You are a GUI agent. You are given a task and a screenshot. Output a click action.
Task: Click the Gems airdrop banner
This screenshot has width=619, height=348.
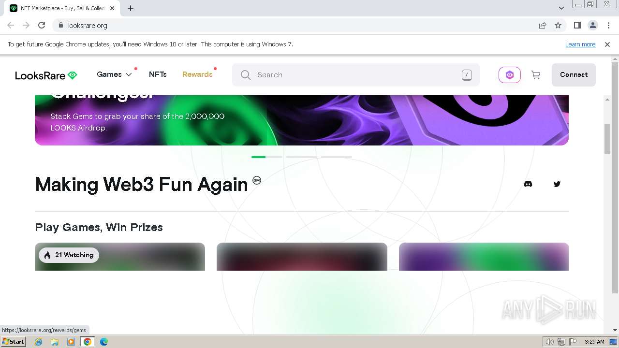302,120
